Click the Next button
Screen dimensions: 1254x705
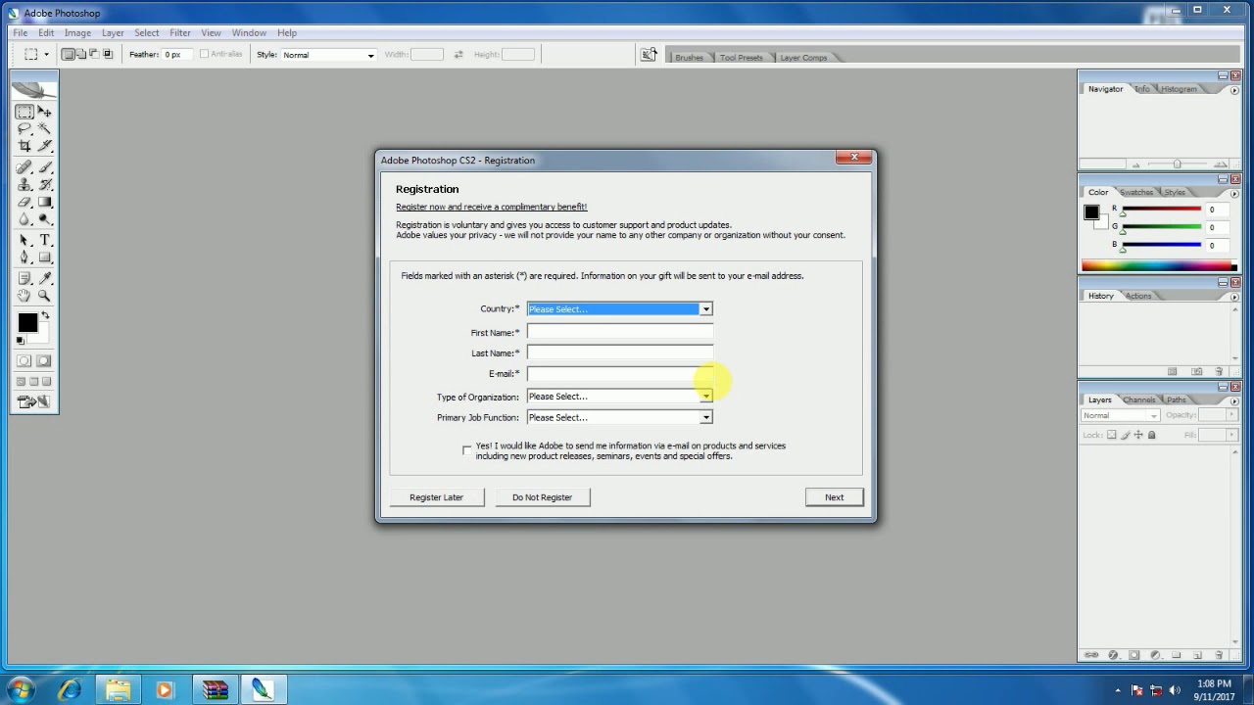click(834, 497)
